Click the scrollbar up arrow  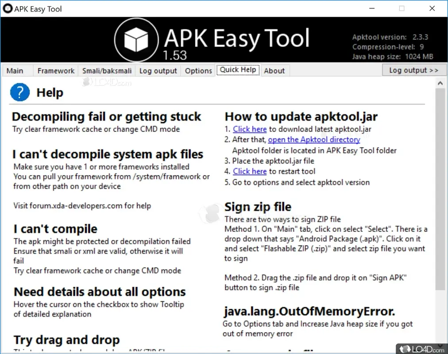[440, 83]
